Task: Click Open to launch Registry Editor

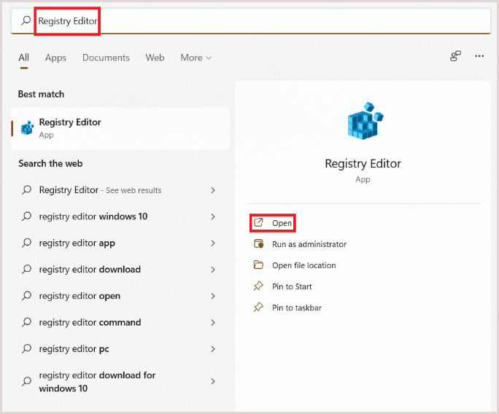Action: click(282, 223)
